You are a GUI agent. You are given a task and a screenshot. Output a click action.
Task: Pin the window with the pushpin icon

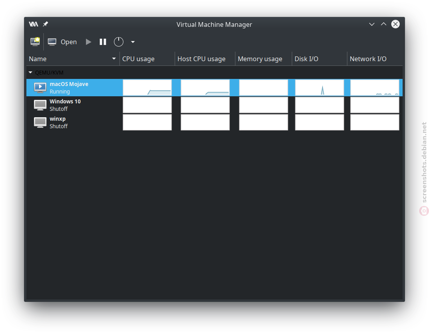[x=45, y=24]
